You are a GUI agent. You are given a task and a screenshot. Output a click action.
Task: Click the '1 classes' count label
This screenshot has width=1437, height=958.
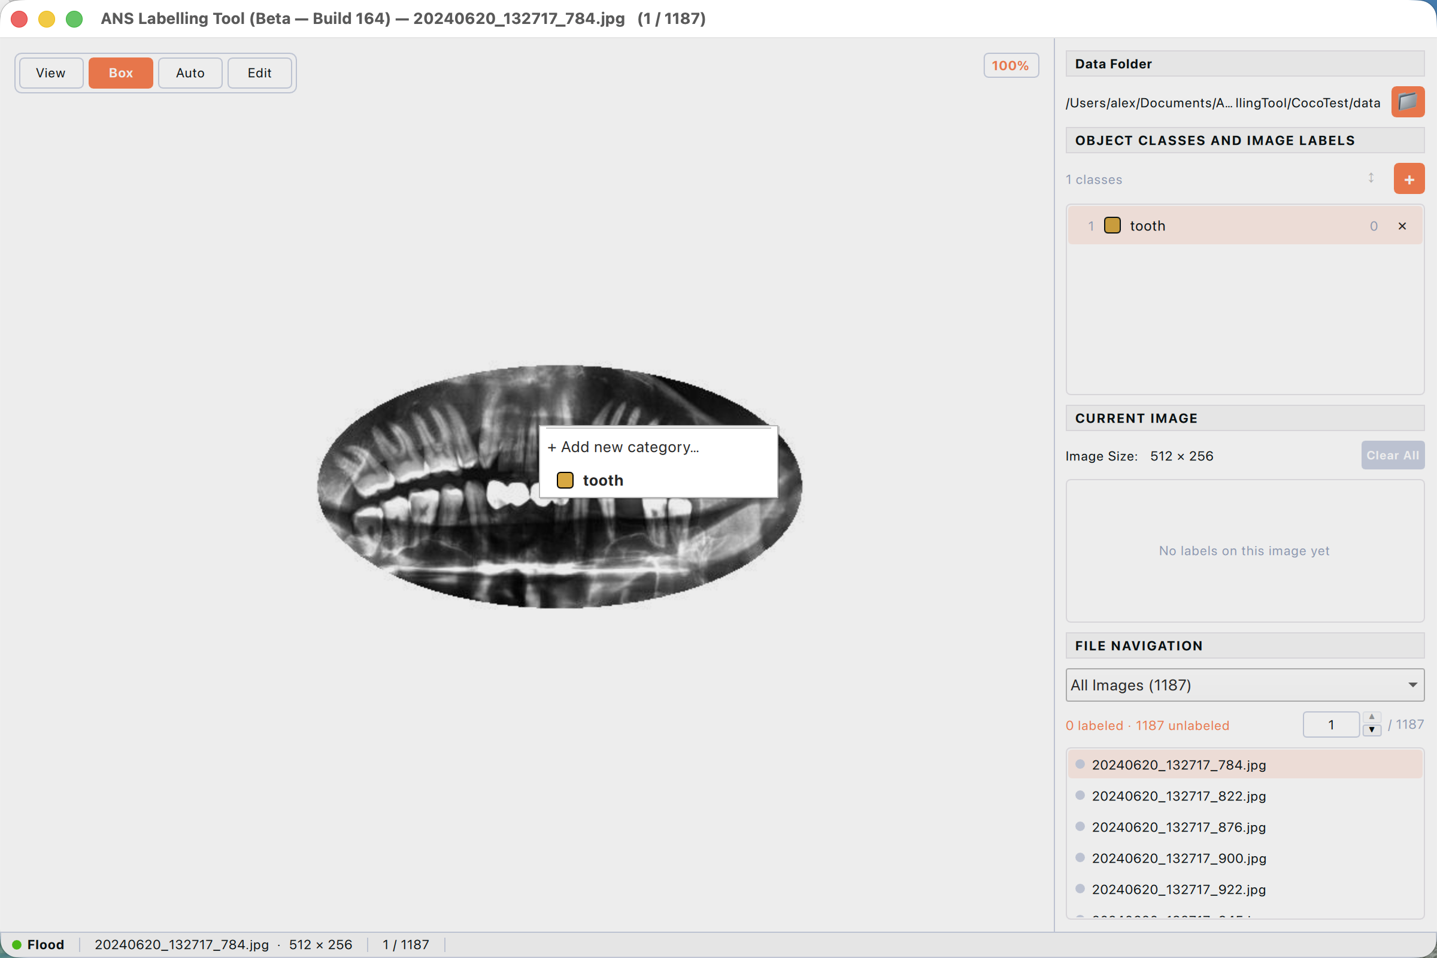pyautogui.click(x=1094, y=180)
